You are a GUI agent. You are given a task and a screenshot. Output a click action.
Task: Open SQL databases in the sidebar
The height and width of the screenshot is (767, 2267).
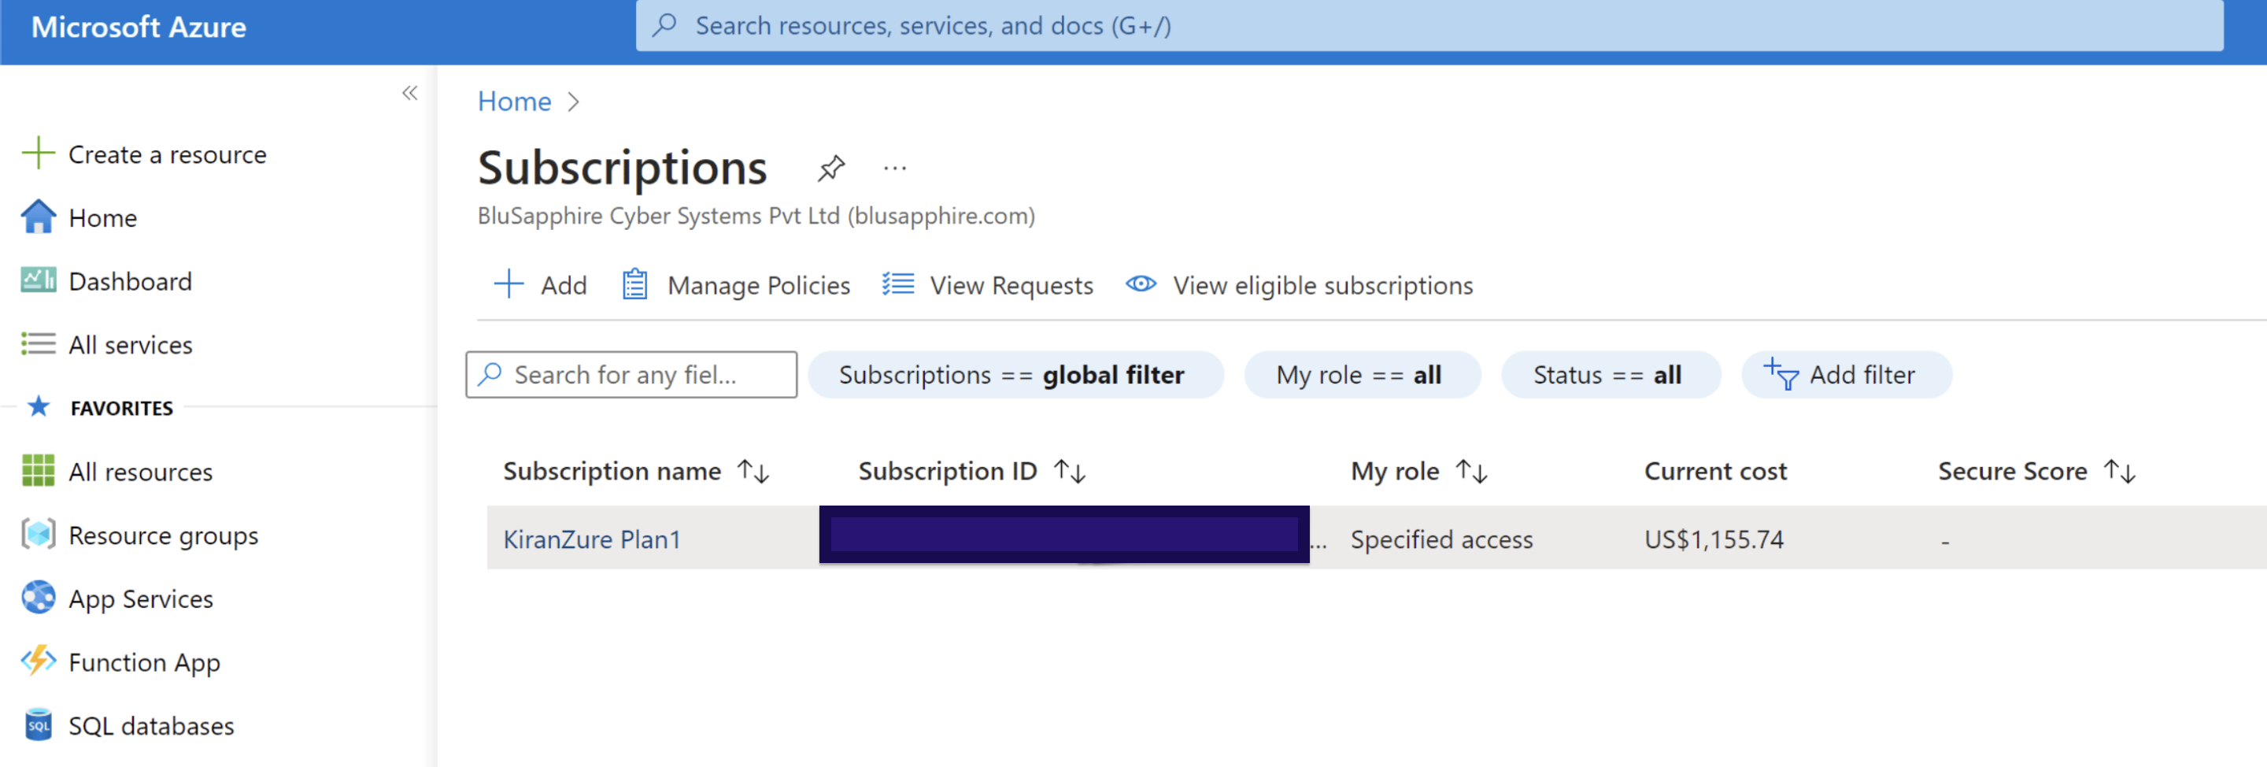tap(150, 724)
